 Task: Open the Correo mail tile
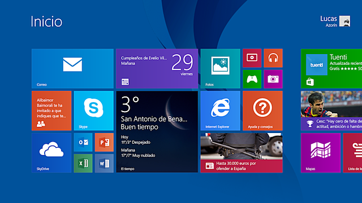72,68
